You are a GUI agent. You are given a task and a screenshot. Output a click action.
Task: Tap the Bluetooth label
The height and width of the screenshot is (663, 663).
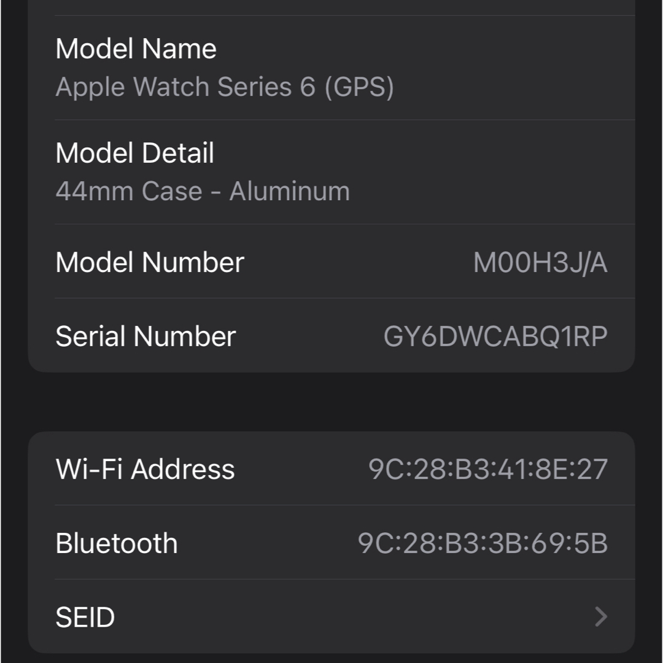(116, 543)
